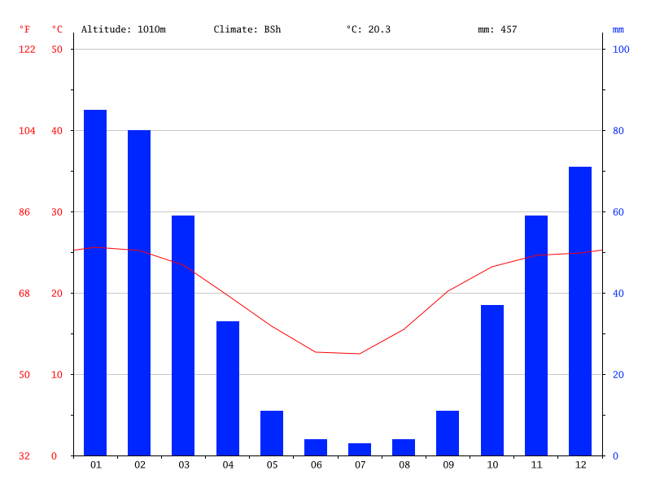Screen dimensions: 651x488
Task: Click the '°C: 20.3' average temperature value
Action: coord(367,30)
